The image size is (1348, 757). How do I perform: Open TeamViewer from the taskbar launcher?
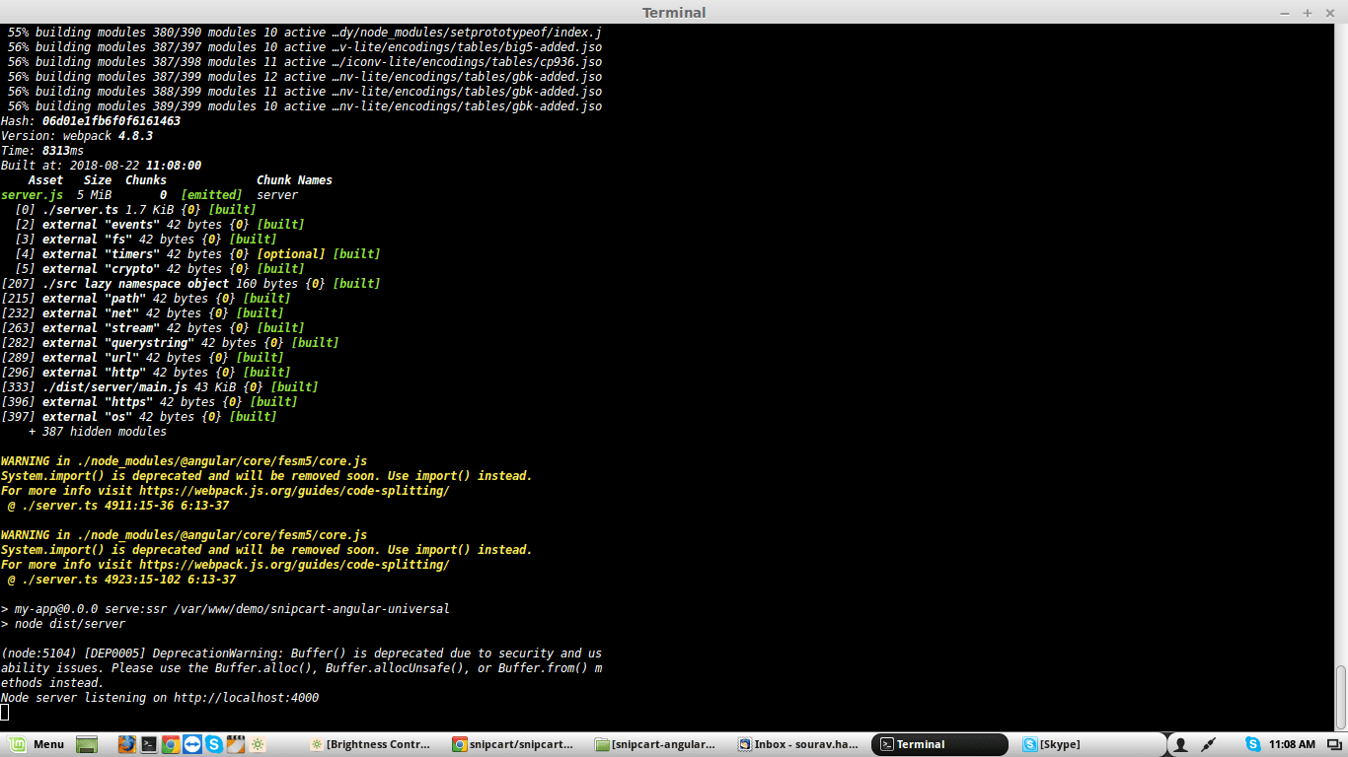click(192, 744)
